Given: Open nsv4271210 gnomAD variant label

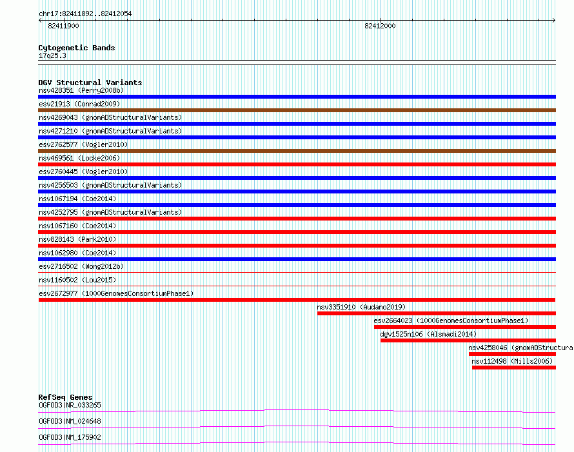Looking at the screenshot, I should (110, 131).
